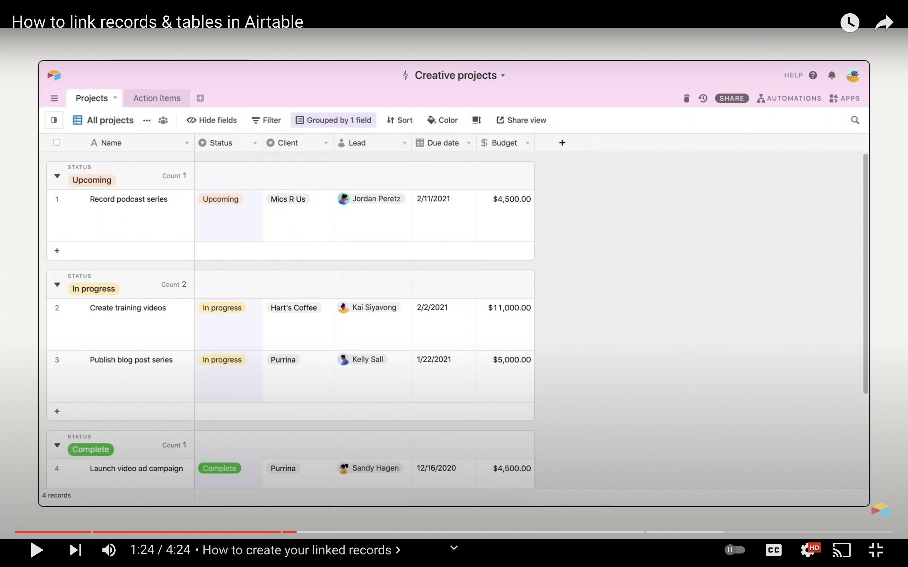The width and height of the screenshot is (908, 567).
Task: Collapse the Upcoming status group
Action: [x=57, y=175]
